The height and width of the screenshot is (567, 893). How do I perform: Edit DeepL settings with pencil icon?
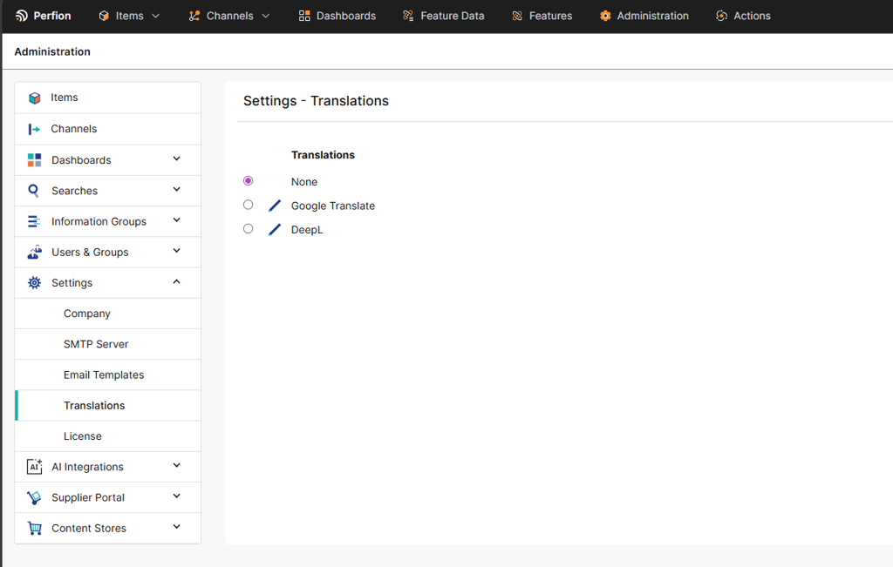click(x=275, y=229)
